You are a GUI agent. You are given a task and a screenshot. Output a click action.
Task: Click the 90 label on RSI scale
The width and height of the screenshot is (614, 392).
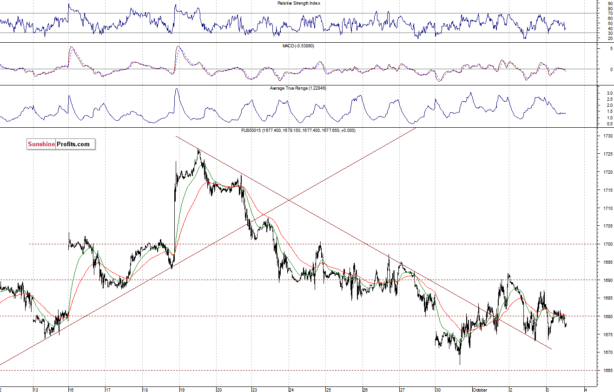point(609,4)
